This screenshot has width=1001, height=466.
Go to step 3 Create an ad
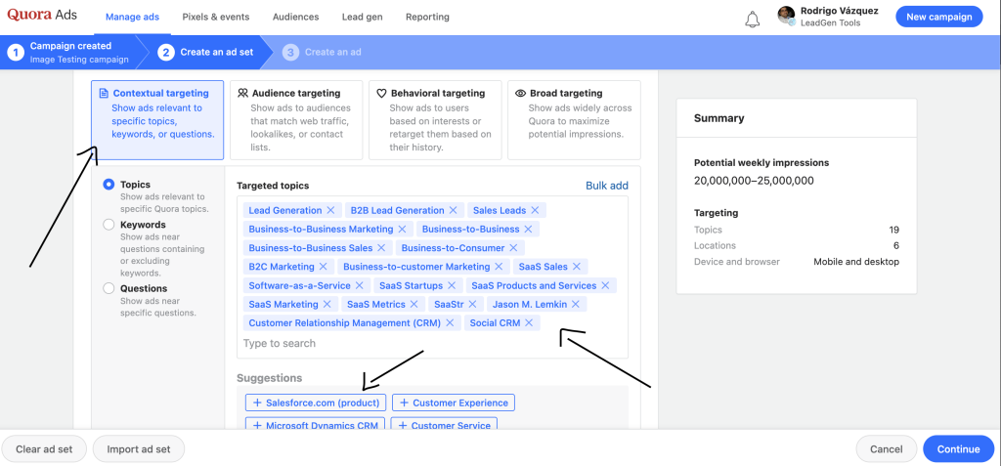324,53
